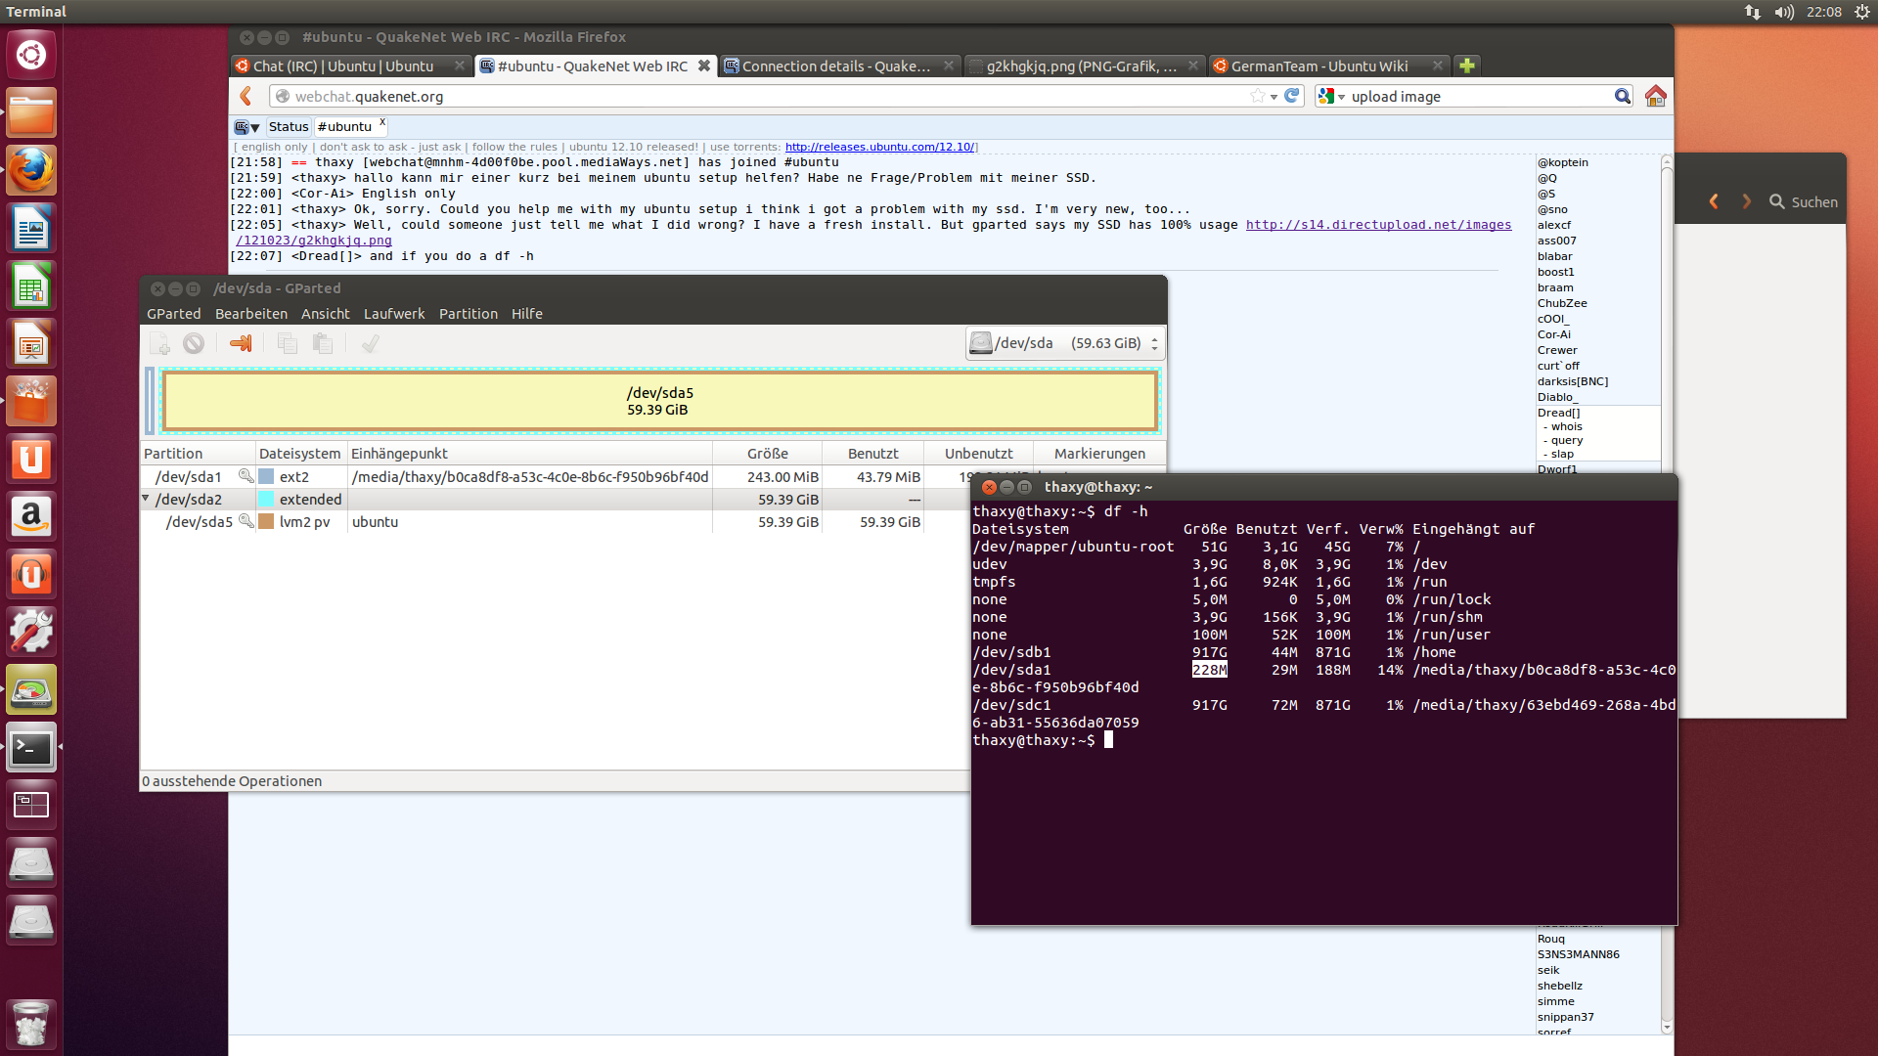This screenshot has height=1056, width=1878.
Task: Bookmark this page star icon
Action: click(x=1257, y=96)
